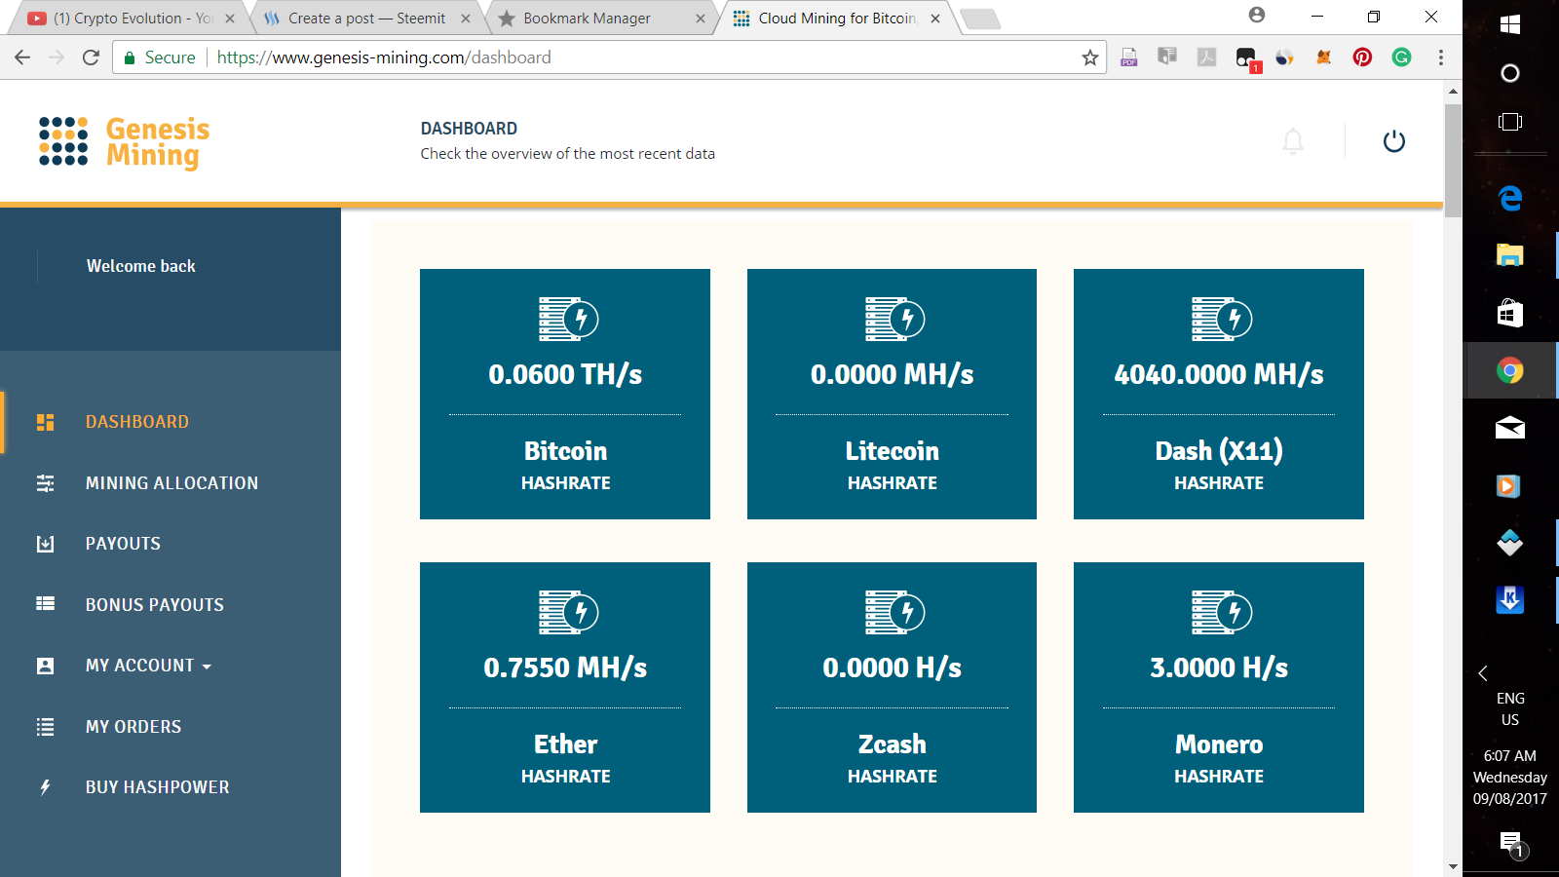Click the Genesis Mining logo
Screen dimensions: 1559x877
[x=125, y=142]
